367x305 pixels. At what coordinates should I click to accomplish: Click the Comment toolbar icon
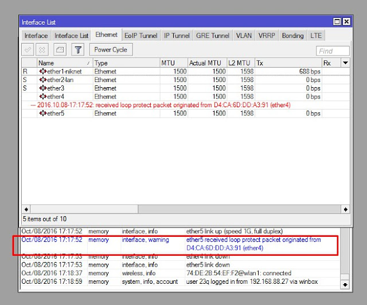[60, 50]
